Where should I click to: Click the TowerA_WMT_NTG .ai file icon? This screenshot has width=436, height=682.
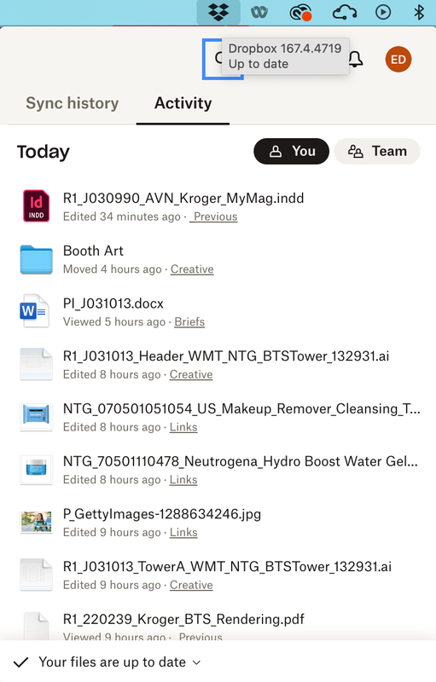coord(36,575)
